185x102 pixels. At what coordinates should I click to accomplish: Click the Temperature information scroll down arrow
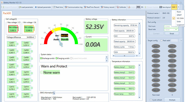(x=139, y=97)
